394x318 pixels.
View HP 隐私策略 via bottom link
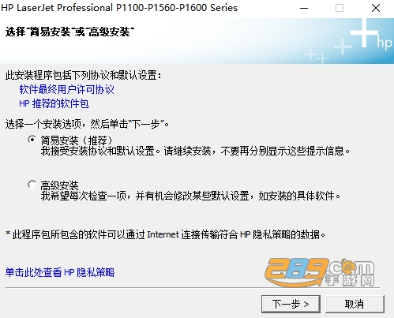tap(60, 272)
